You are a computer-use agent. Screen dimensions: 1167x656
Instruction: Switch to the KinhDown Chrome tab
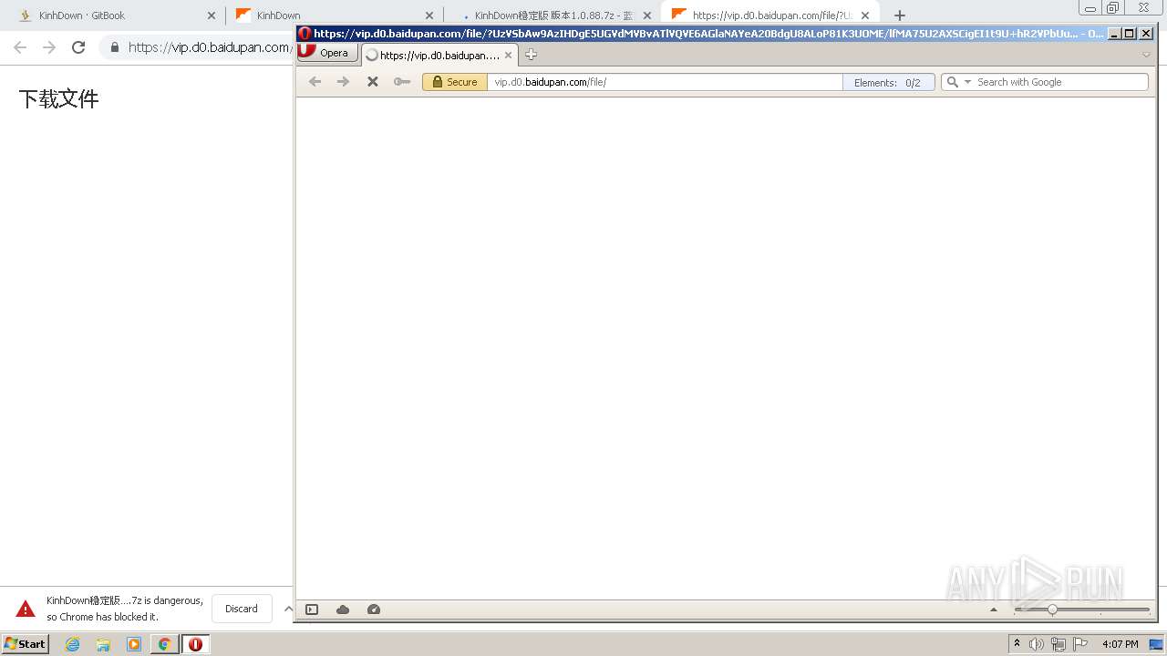point(334,15)
